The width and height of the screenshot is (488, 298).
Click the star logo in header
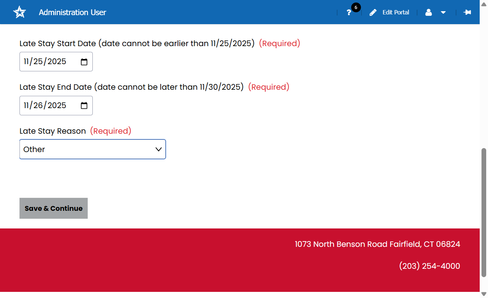tap(19, 12)
